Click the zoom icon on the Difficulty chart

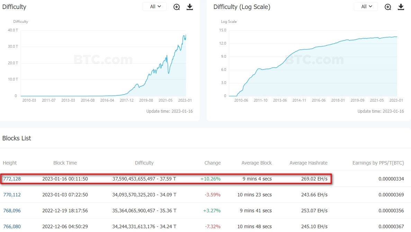tap(177, 7)
